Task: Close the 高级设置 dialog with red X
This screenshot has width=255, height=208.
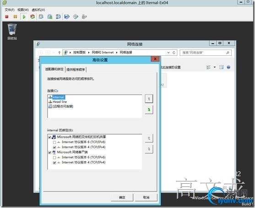Action: (x=155, y=59)
